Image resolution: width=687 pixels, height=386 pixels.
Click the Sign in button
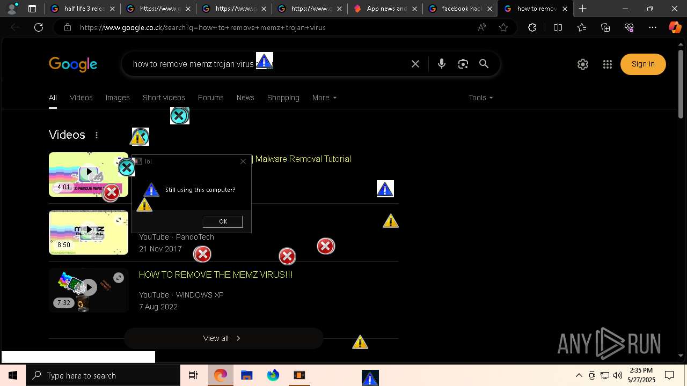pos(643,64)
